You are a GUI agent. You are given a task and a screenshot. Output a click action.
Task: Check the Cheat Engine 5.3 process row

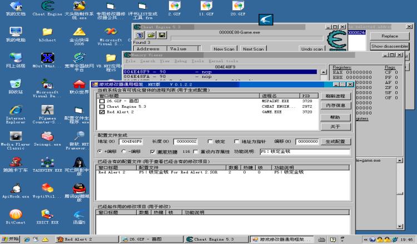102,107
